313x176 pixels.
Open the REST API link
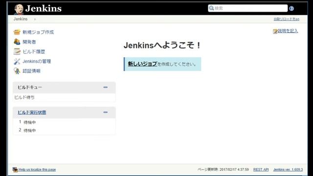pos(261,170)
